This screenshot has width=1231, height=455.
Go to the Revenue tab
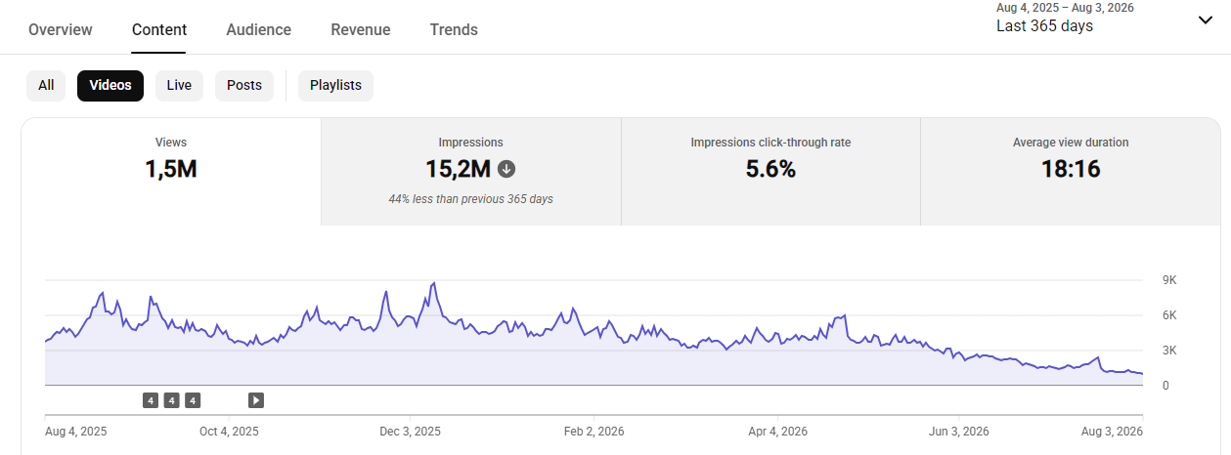[x=361, y=29]
